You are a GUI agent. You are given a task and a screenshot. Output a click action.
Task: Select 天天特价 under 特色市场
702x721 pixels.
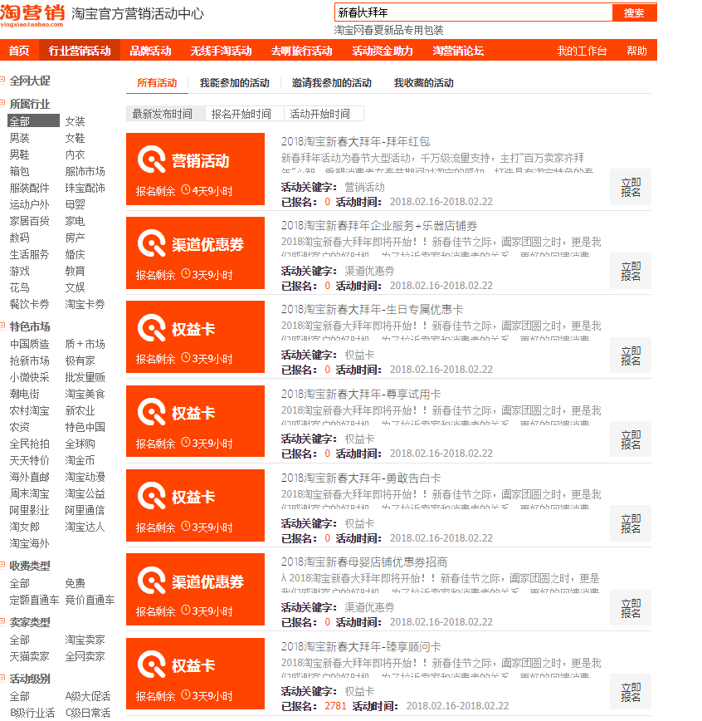pyautogui.click(x=29, y=460)
